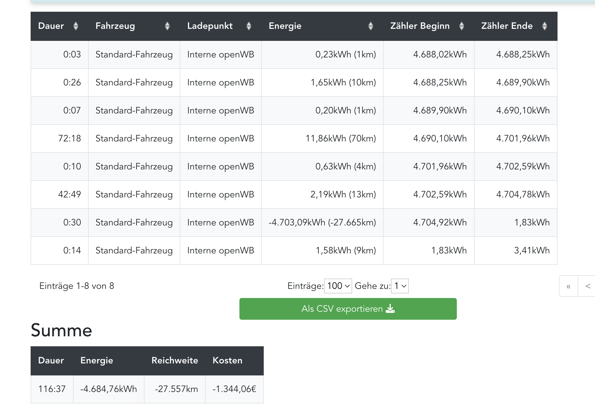Click the Zähler Beginn header label
The image size is (595, 404).
click(420, 26)
